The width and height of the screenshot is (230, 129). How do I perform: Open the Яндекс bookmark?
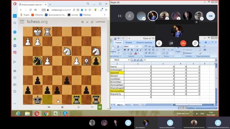[25, 15]
